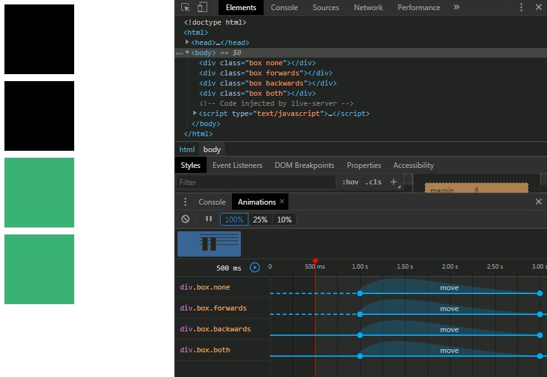Image resolution: width=547 pixels, height=377 pixels.
Task: Click the start keyframe dot of div.box.forwards
Action: pyautogui.click(x=360, y=314)
